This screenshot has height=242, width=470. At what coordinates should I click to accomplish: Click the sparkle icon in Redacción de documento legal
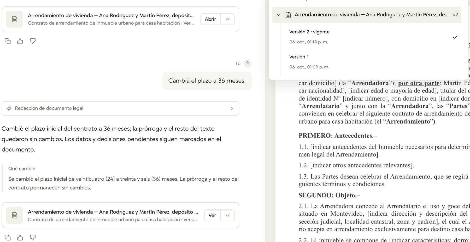coord(9,108)
